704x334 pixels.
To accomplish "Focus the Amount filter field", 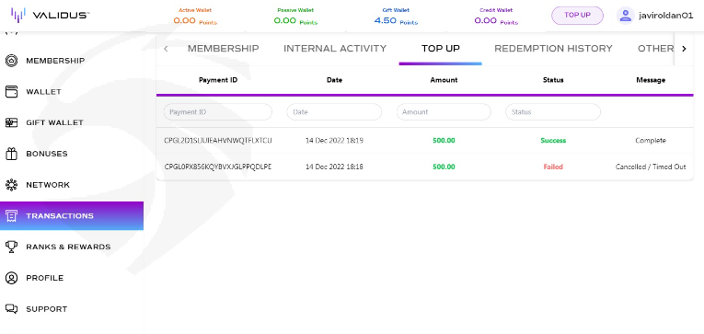I will pyautogui.click(x=444, y=111).
